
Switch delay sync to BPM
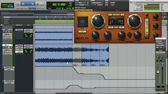(111, 27)
